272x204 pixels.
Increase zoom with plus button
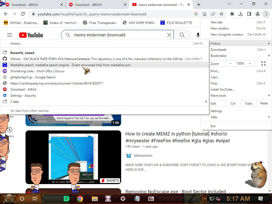pos(250,64)
